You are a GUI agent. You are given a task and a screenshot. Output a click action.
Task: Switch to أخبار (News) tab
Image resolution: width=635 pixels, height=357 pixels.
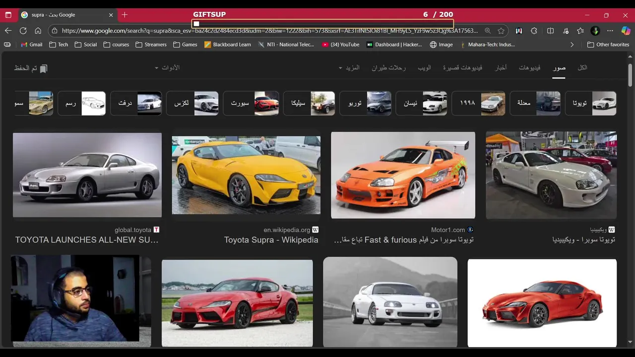501,67
